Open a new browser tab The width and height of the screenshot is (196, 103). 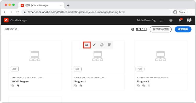click(x=68, y=5)
